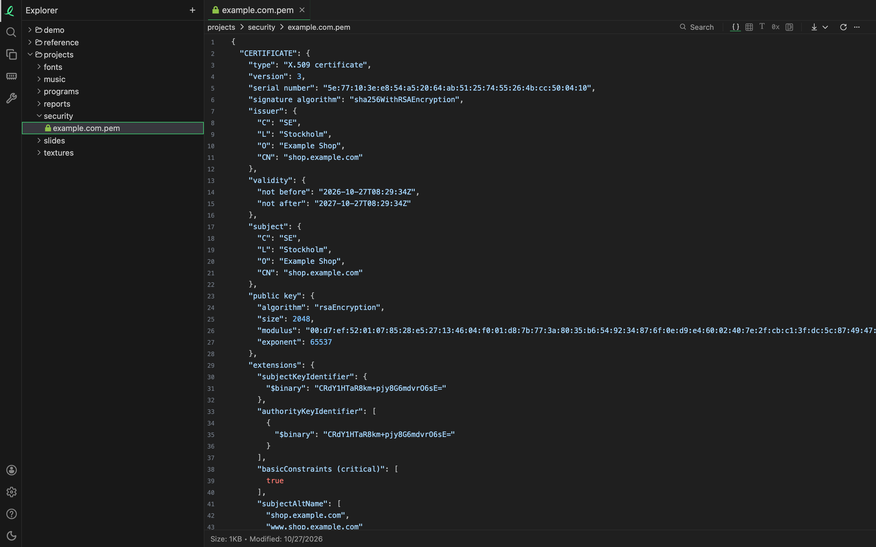Toggle the side panel layout icon
Screen dimensions: 876x547
point(790,27)
